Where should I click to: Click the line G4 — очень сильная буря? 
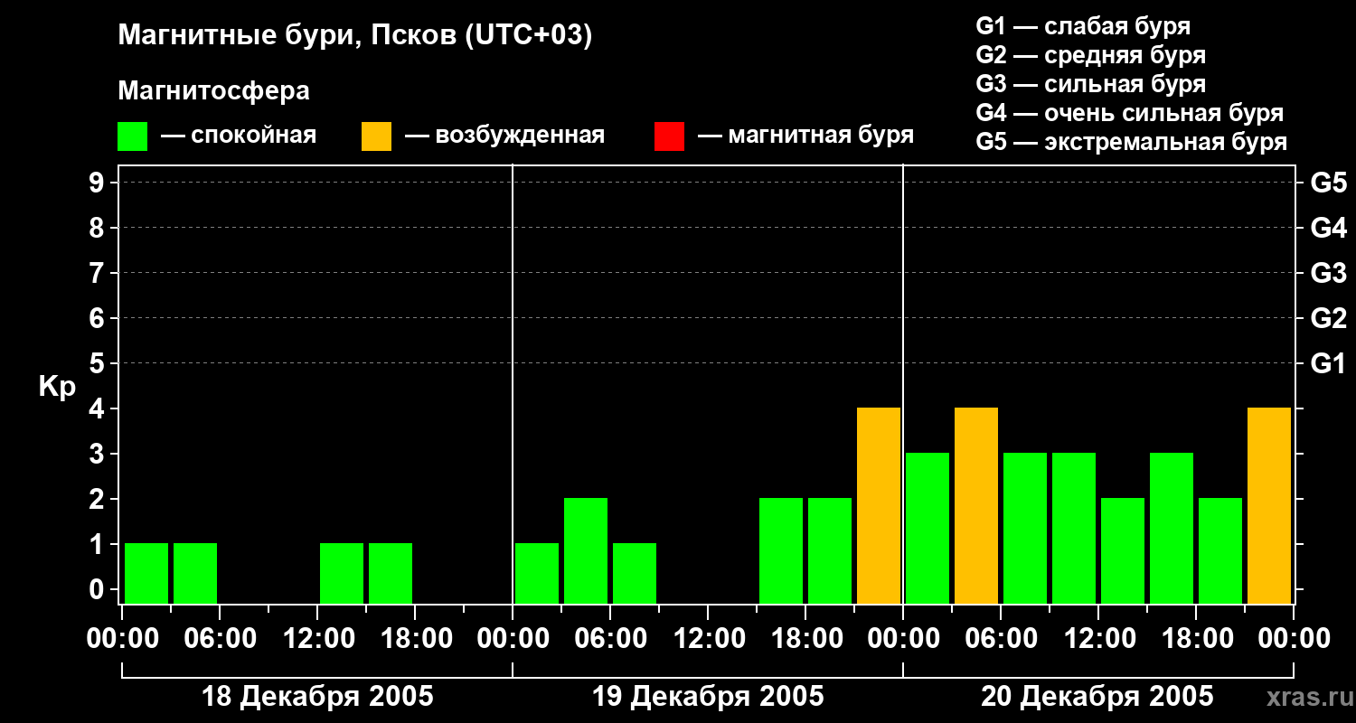pos(1129,113)
